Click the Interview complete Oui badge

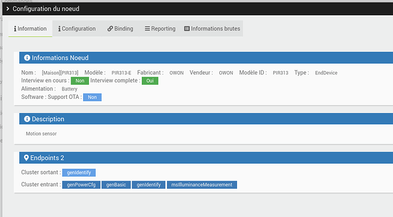[150, 81]
